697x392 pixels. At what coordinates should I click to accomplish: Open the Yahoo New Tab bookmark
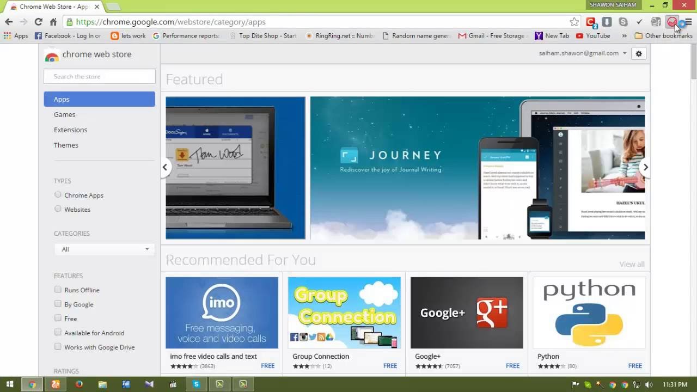click(x=552, y=36)
